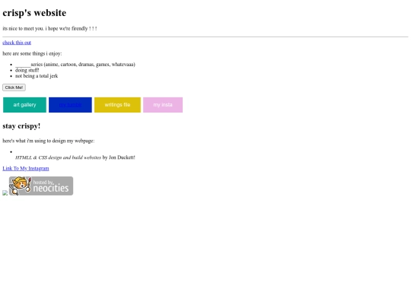Click the 'by Jon Duckett!' text
Screen dimensions: 411x308
(119, 157)
